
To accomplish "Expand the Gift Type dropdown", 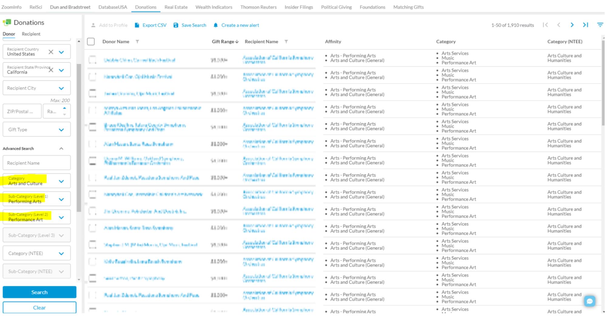I will point(61,130).
